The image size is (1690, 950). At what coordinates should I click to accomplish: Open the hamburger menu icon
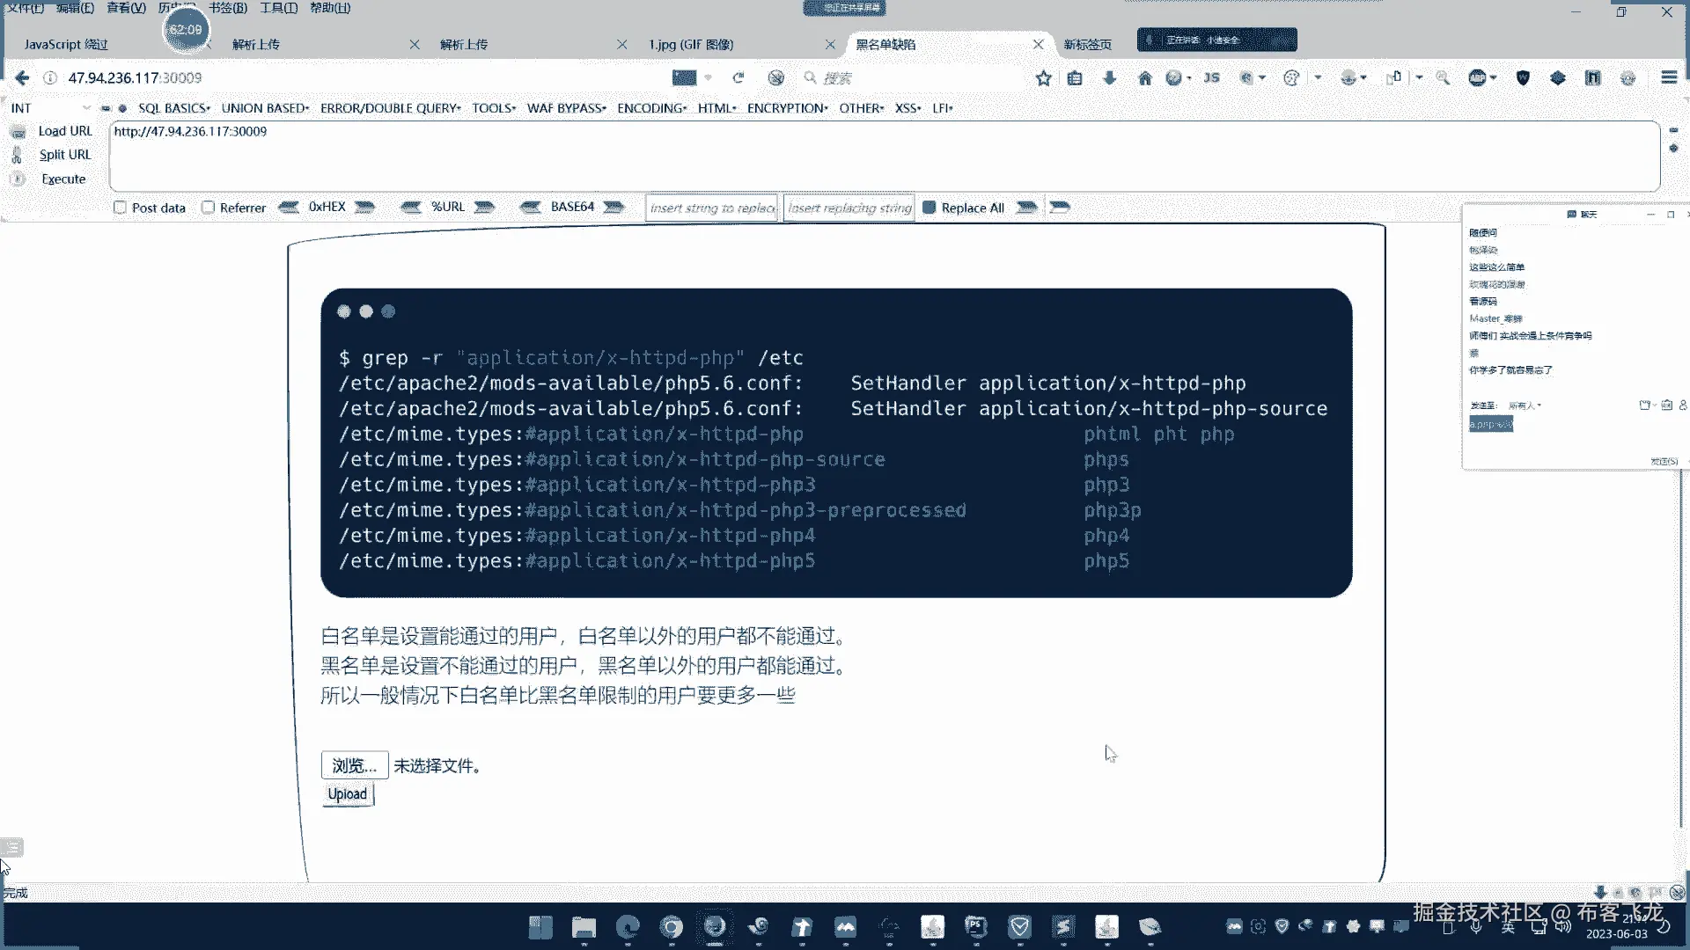pos(1668,77)
